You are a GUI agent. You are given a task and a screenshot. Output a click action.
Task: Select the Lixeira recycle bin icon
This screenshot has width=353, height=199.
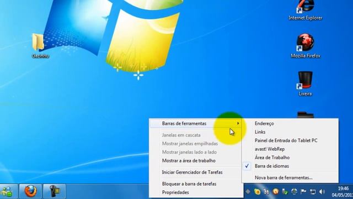tap(305, 84)
